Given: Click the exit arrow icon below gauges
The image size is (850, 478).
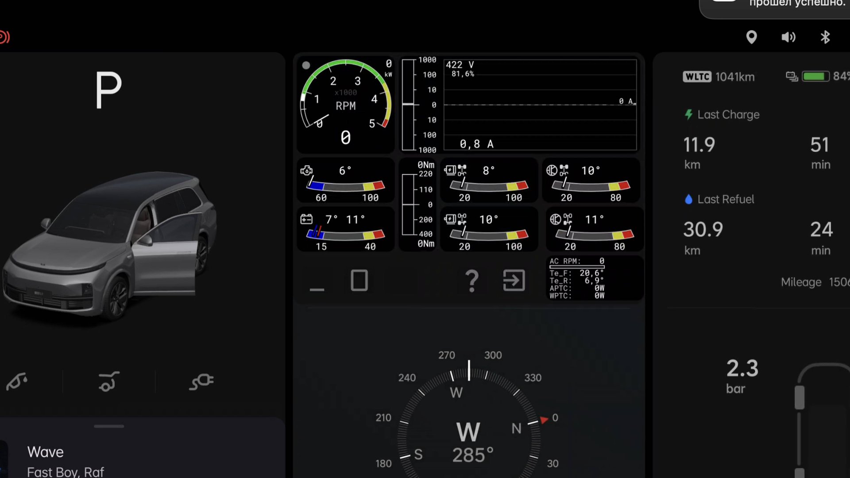Looking at the screenshot, I should coord(514,280).
